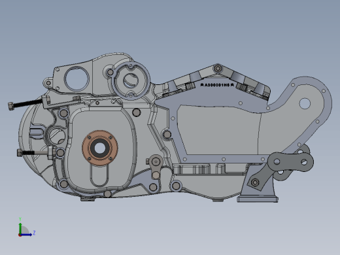Image resolution: width=340 pixels, height=255 pixels.
Task: Select the large round hole in the right cover
Action: (305, 103)
